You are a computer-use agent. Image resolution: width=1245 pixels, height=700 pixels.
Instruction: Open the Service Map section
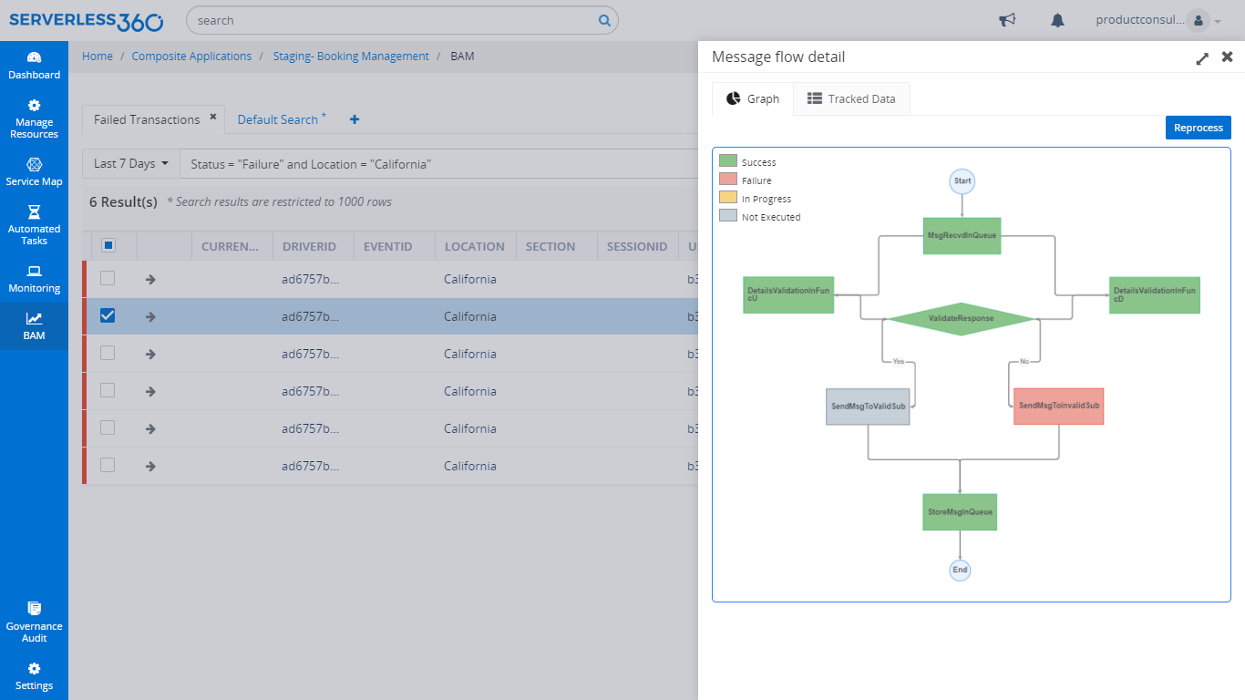(34, 171)
